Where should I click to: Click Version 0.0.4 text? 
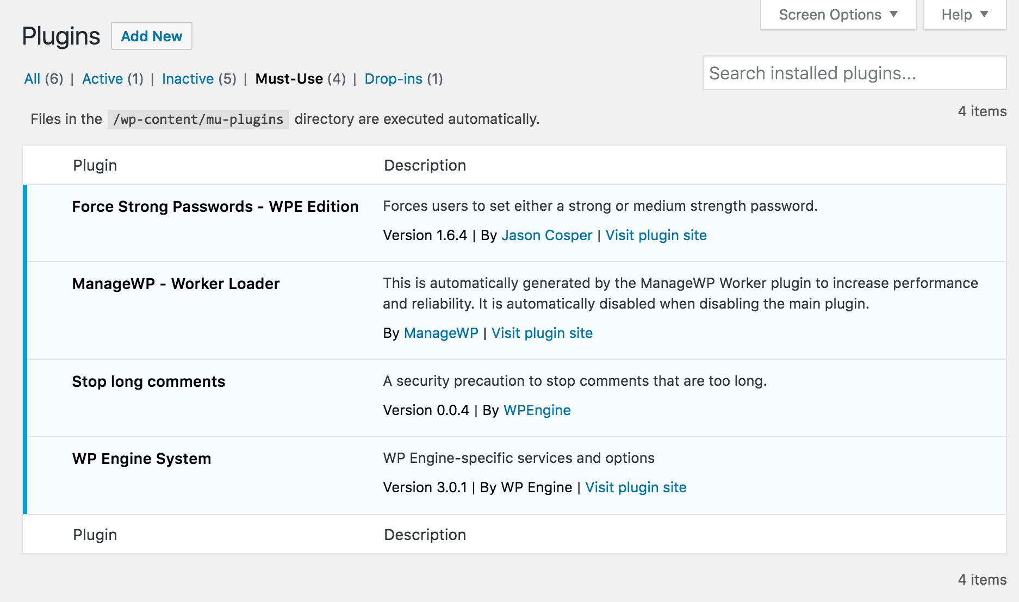[426, 410]
